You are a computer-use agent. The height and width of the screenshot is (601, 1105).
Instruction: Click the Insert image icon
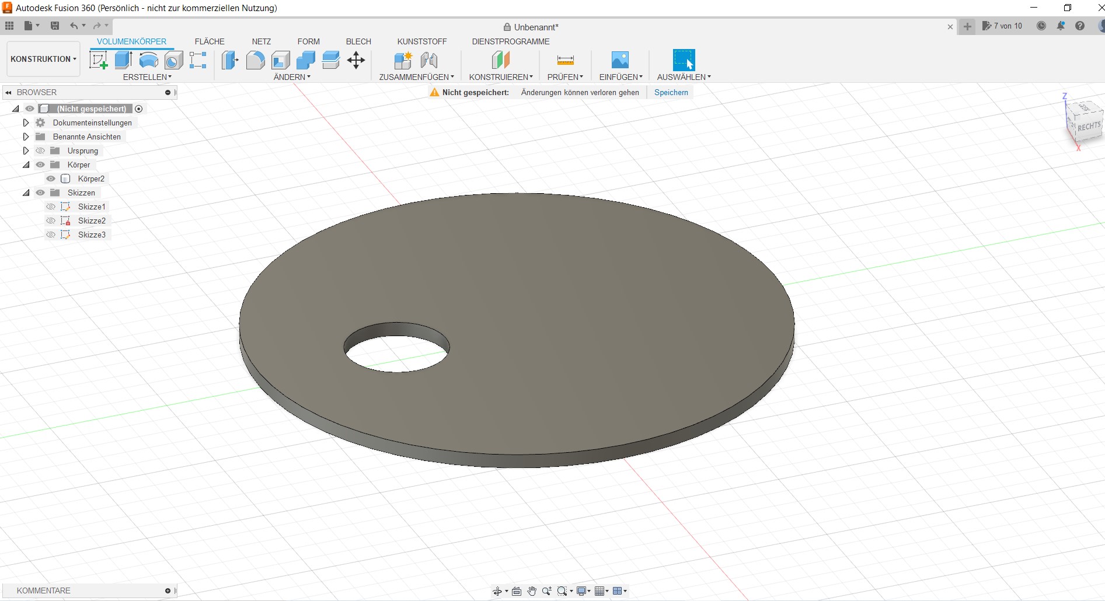[x=620, y=60]
